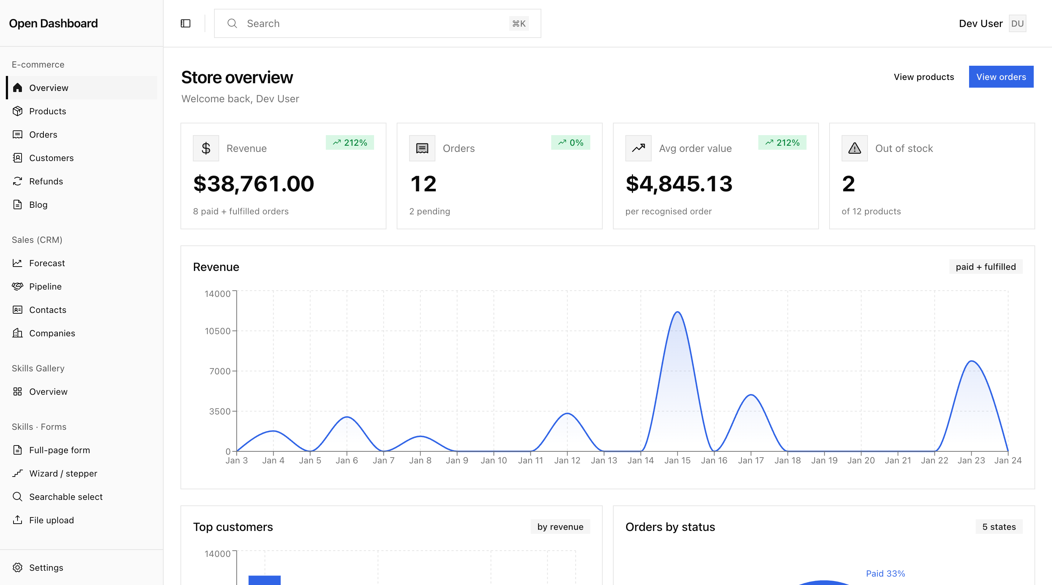
Task: Click the Searchable select magnifier icon
Action: [17, 496]
